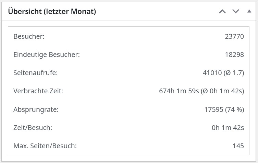
Task: Select the Besucher label
Action: coord(29,36)
